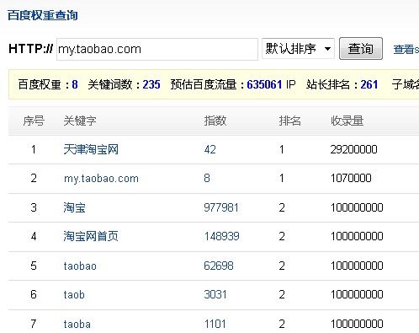
Task: Click the indexed count 1070000
Action: coord(351,178)
